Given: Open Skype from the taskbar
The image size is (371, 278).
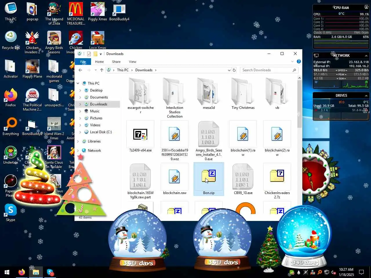Looking at the screenshot, I should pyautogui.click(x=50, y=272).
